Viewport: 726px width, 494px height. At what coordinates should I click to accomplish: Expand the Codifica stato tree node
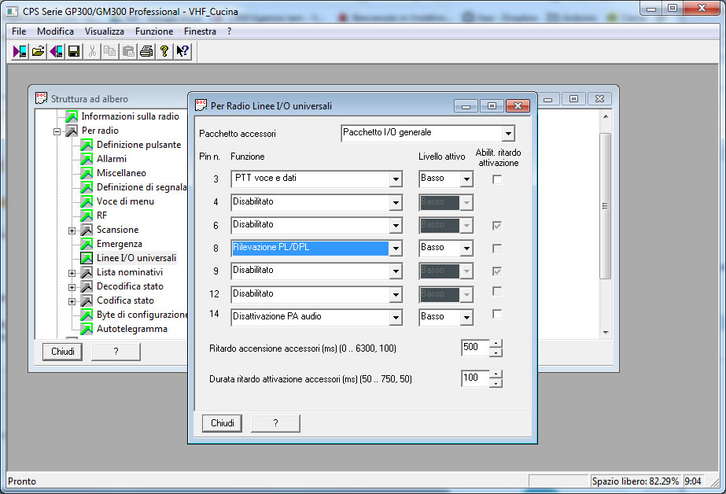(72, 301)
